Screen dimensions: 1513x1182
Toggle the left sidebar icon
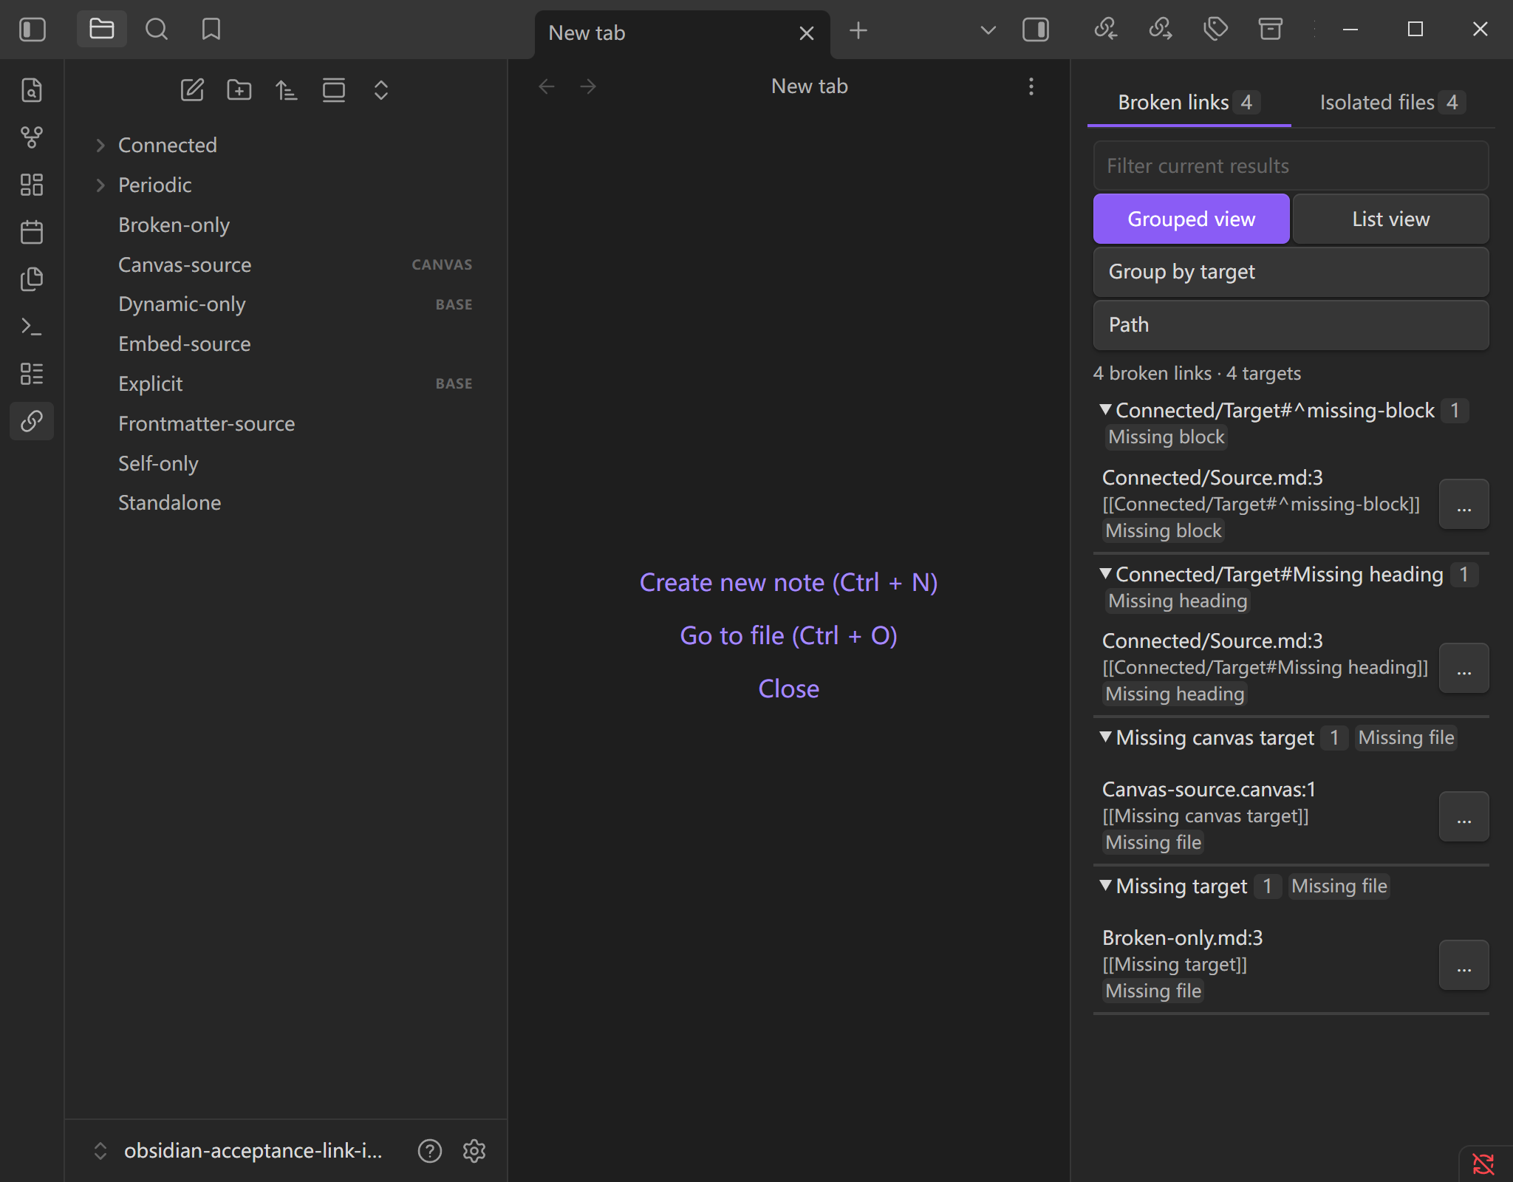33,30
